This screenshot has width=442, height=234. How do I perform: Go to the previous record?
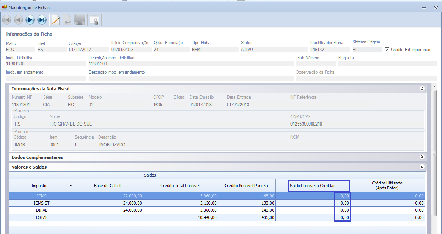[18, 20]
